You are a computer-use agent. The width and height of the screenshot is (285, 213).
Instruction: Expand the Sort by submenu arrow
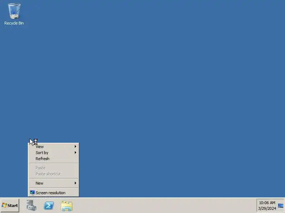[76, 153]
